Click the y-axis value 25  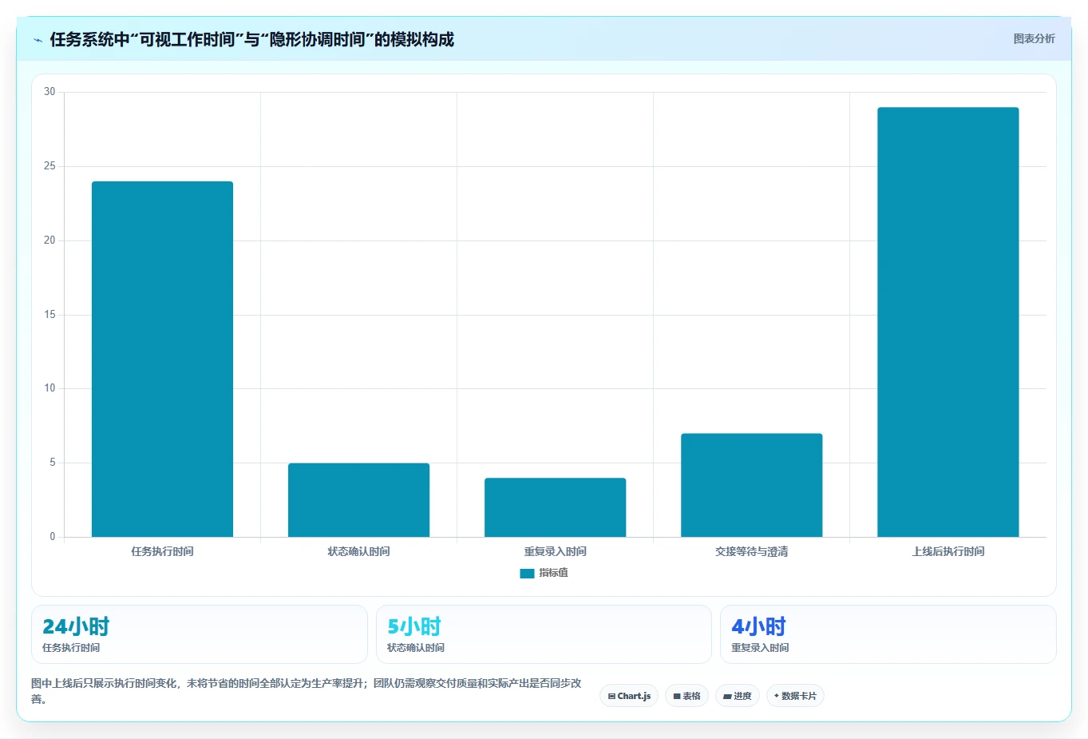tap(49, 166)
